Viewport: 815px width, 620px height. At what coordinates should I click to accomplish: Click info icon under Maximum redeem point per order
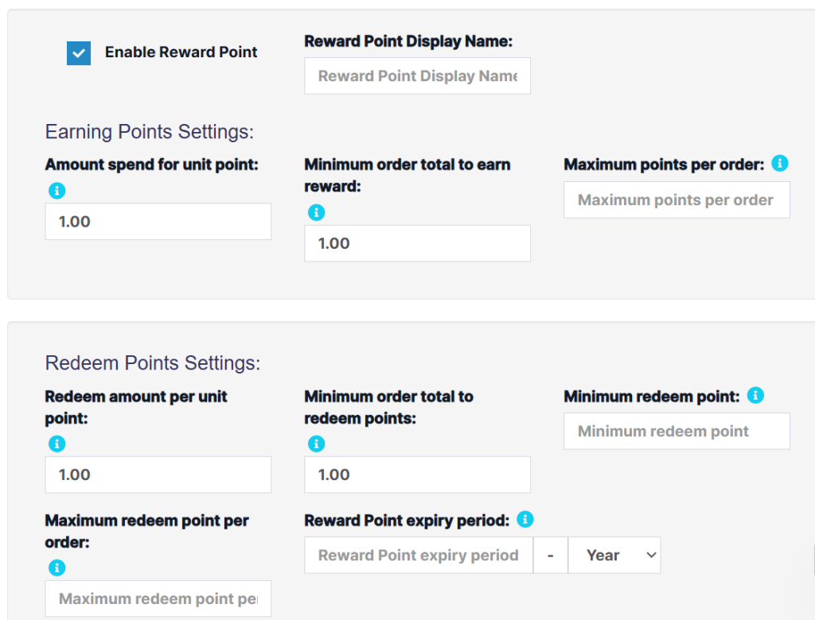pos(57,568)
